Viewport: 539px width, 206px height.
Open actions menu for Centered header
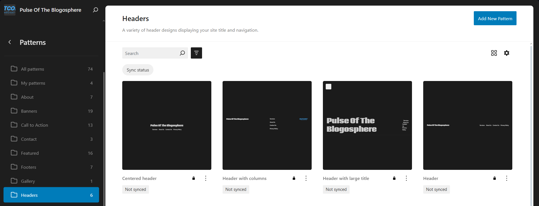click(x=206, y=178)
